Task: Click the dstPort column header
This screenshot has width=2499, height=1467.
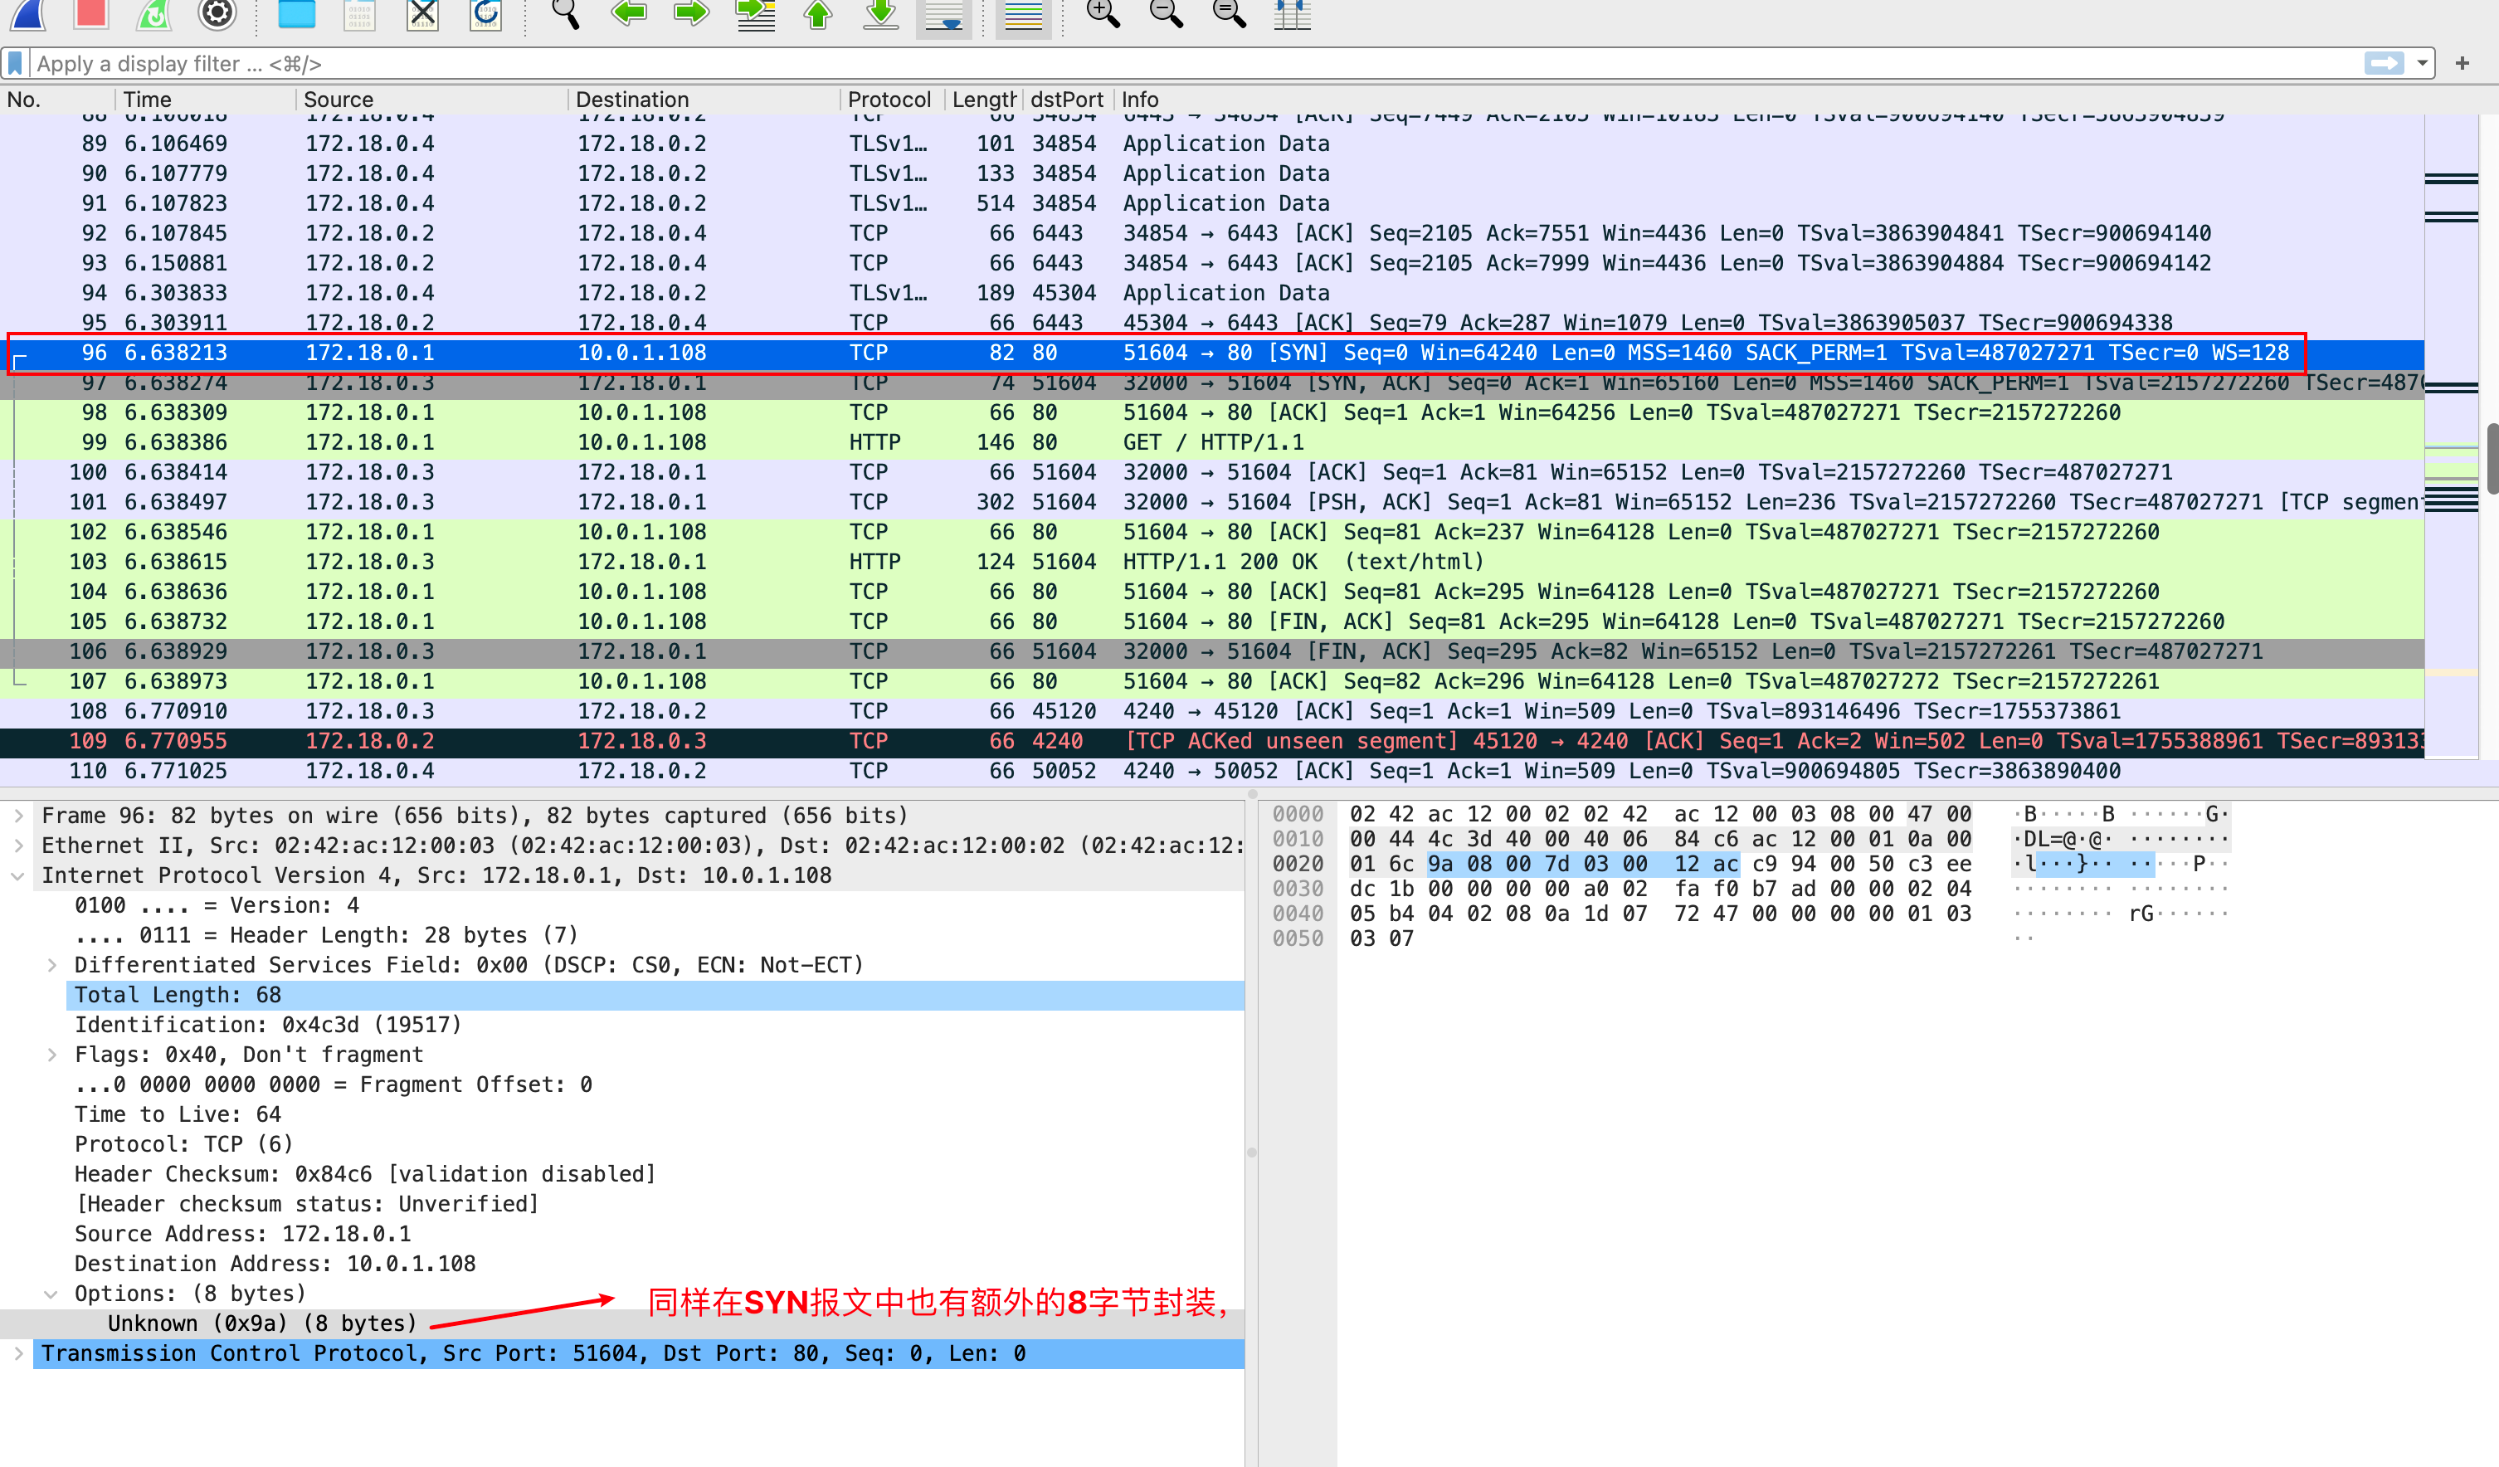Action: [x=1066, y=100]
